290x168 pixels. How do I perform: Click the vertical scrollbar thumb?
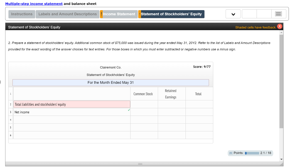[x=281, y=81]
